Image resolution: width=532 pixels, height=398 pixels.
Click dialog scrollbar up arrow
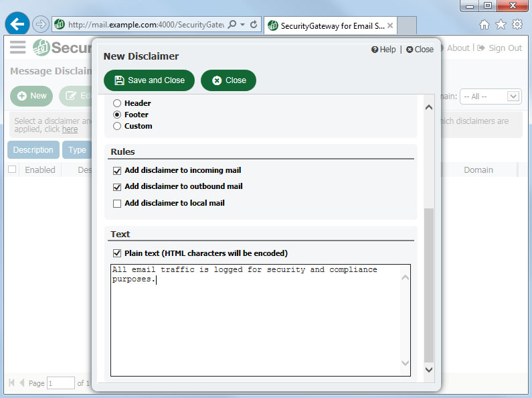point(429,107)
